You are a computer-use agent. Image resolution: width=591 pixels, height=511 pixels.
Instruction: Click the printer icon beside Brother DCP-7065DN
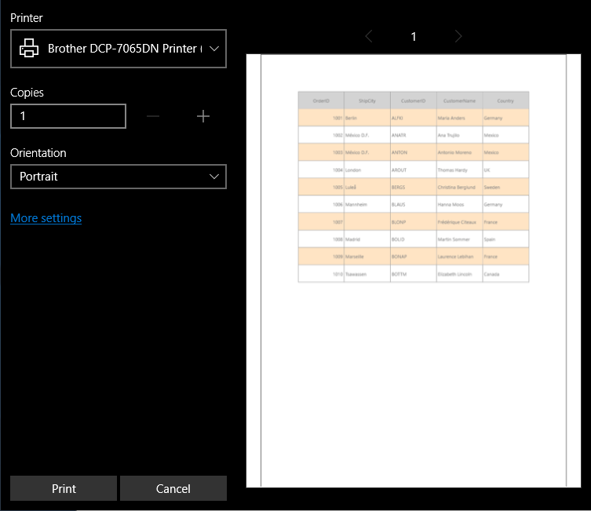29,48
